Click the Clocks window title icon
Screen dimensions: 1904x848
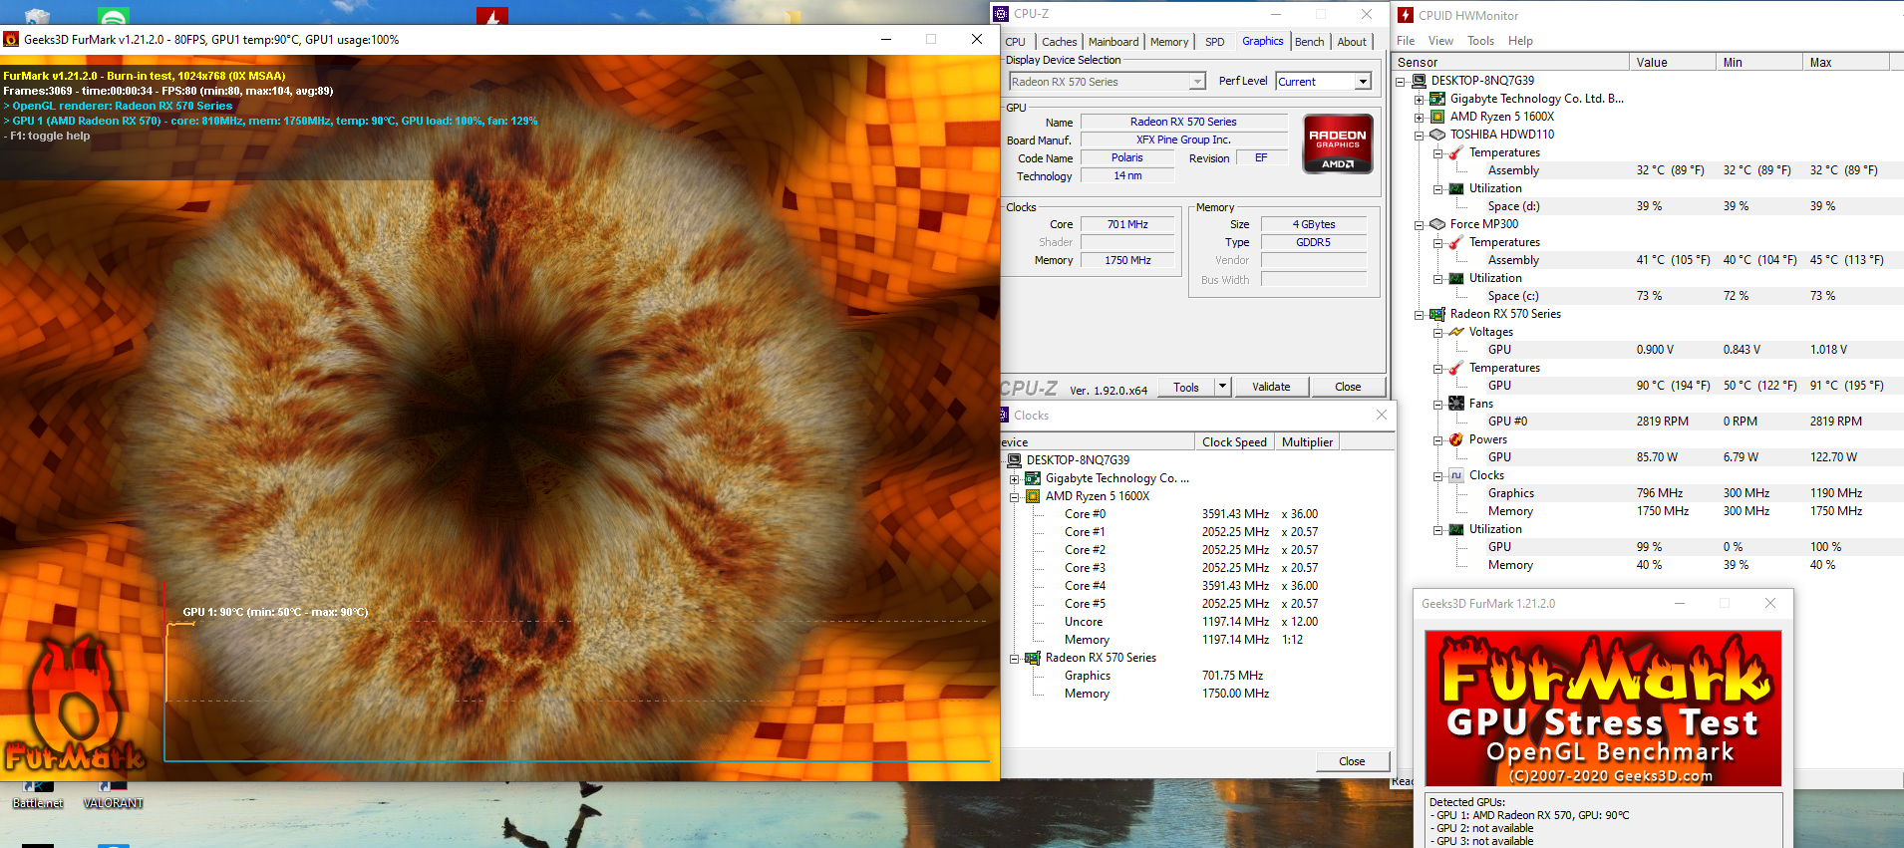(x=1004, y=416)
